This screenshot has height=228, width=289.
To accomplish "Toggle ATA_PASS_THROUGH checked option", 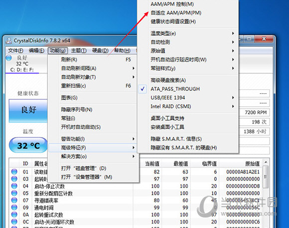I will (x=188, y=89).
